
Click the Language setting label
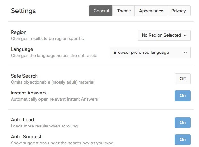pyautogui.click(x=22, y=49)
